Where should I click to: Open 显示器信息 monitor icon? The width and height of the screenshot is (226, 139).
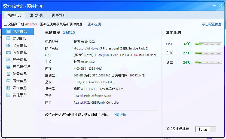(8, 67)
